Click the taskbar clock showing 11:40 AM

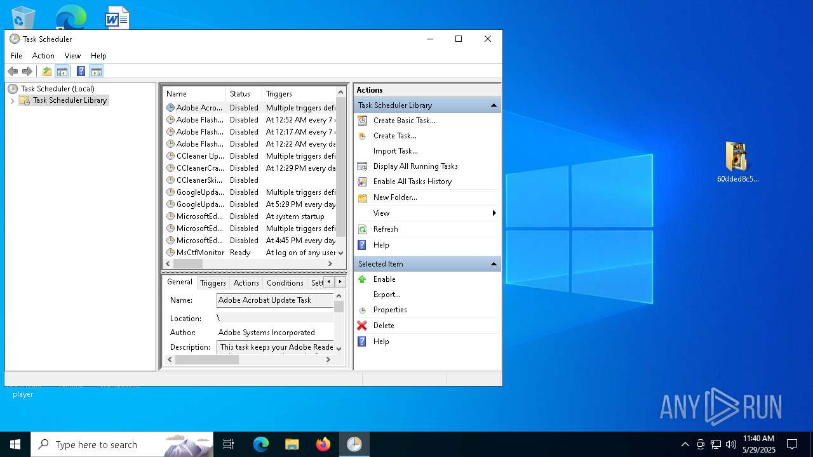(x=758, y=444)
